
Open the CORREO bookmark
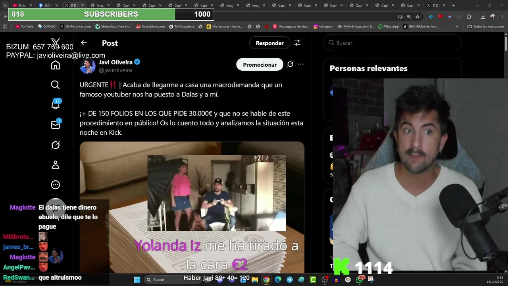tap(46, 26)
